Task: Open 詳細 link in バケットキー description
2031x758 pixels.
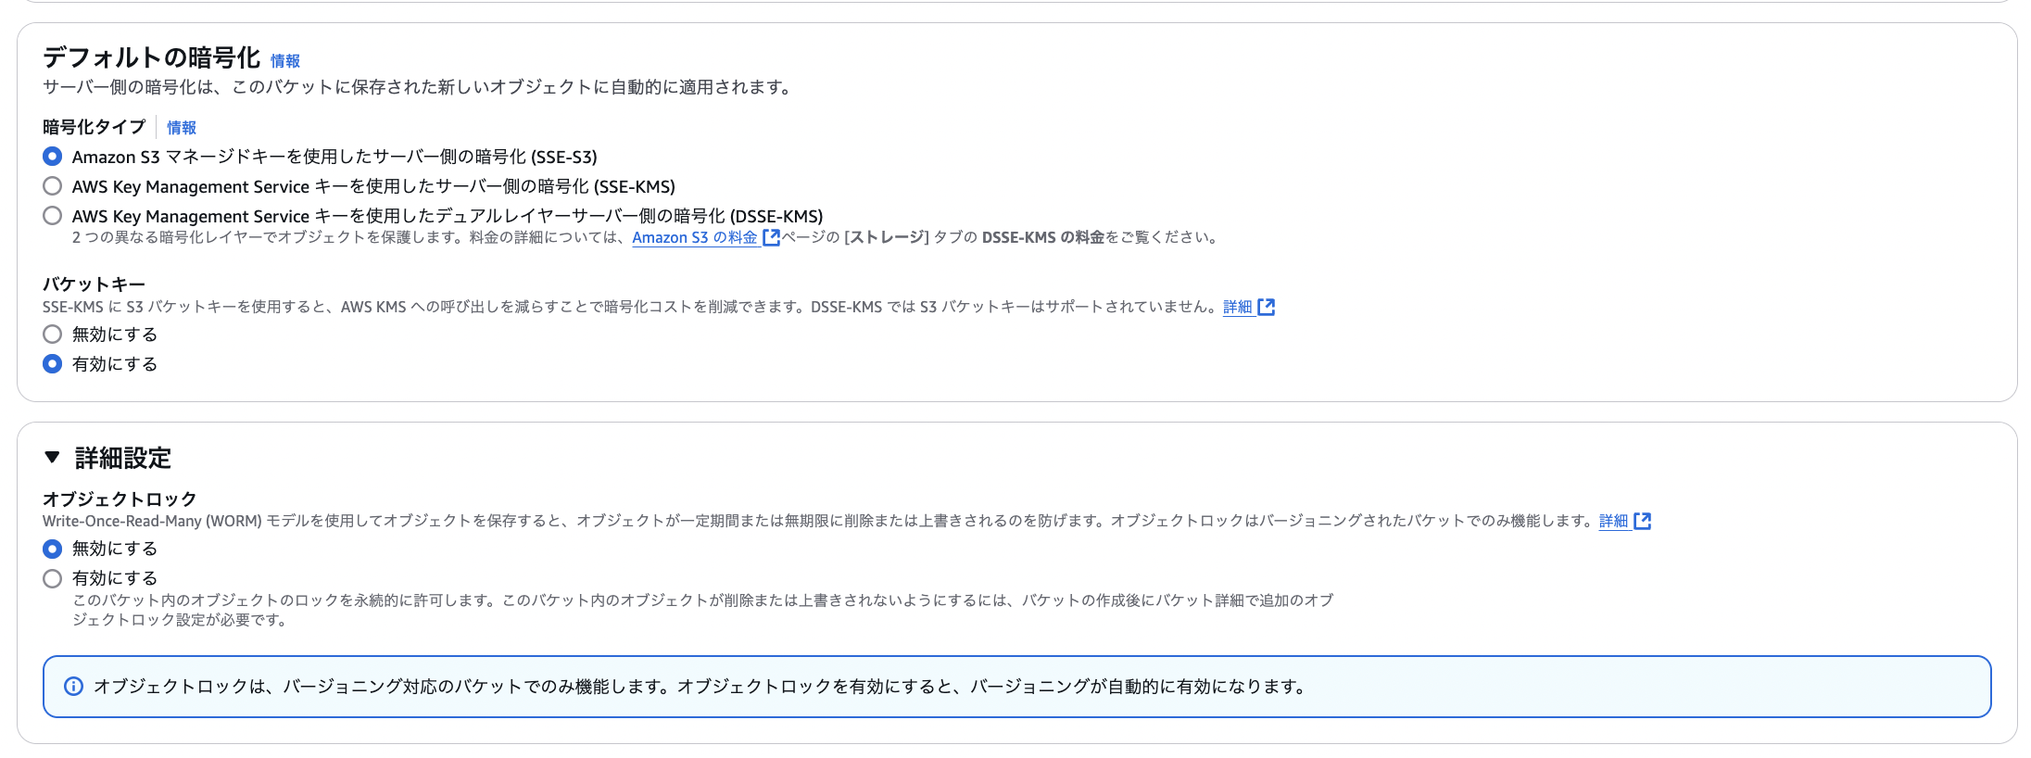Action: [1238, 308]
